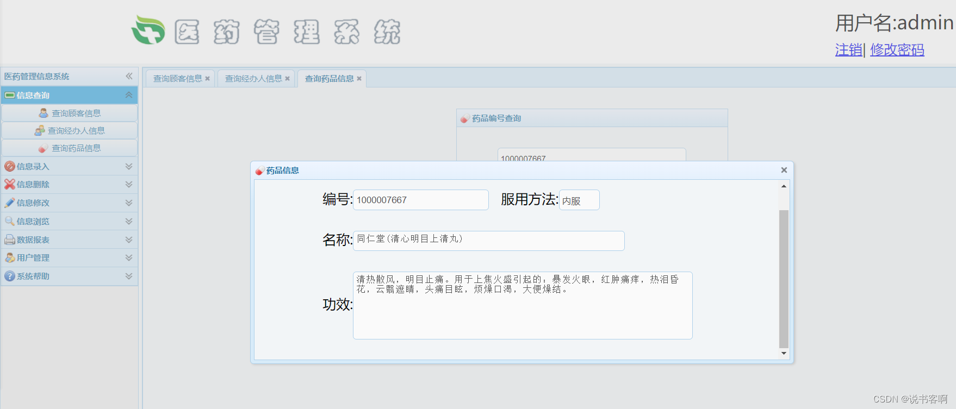The width and height of the screenshot is (956, 409).
Task: Click the 功效 text area
Action: pyautogui.click(x=523, y=305)
